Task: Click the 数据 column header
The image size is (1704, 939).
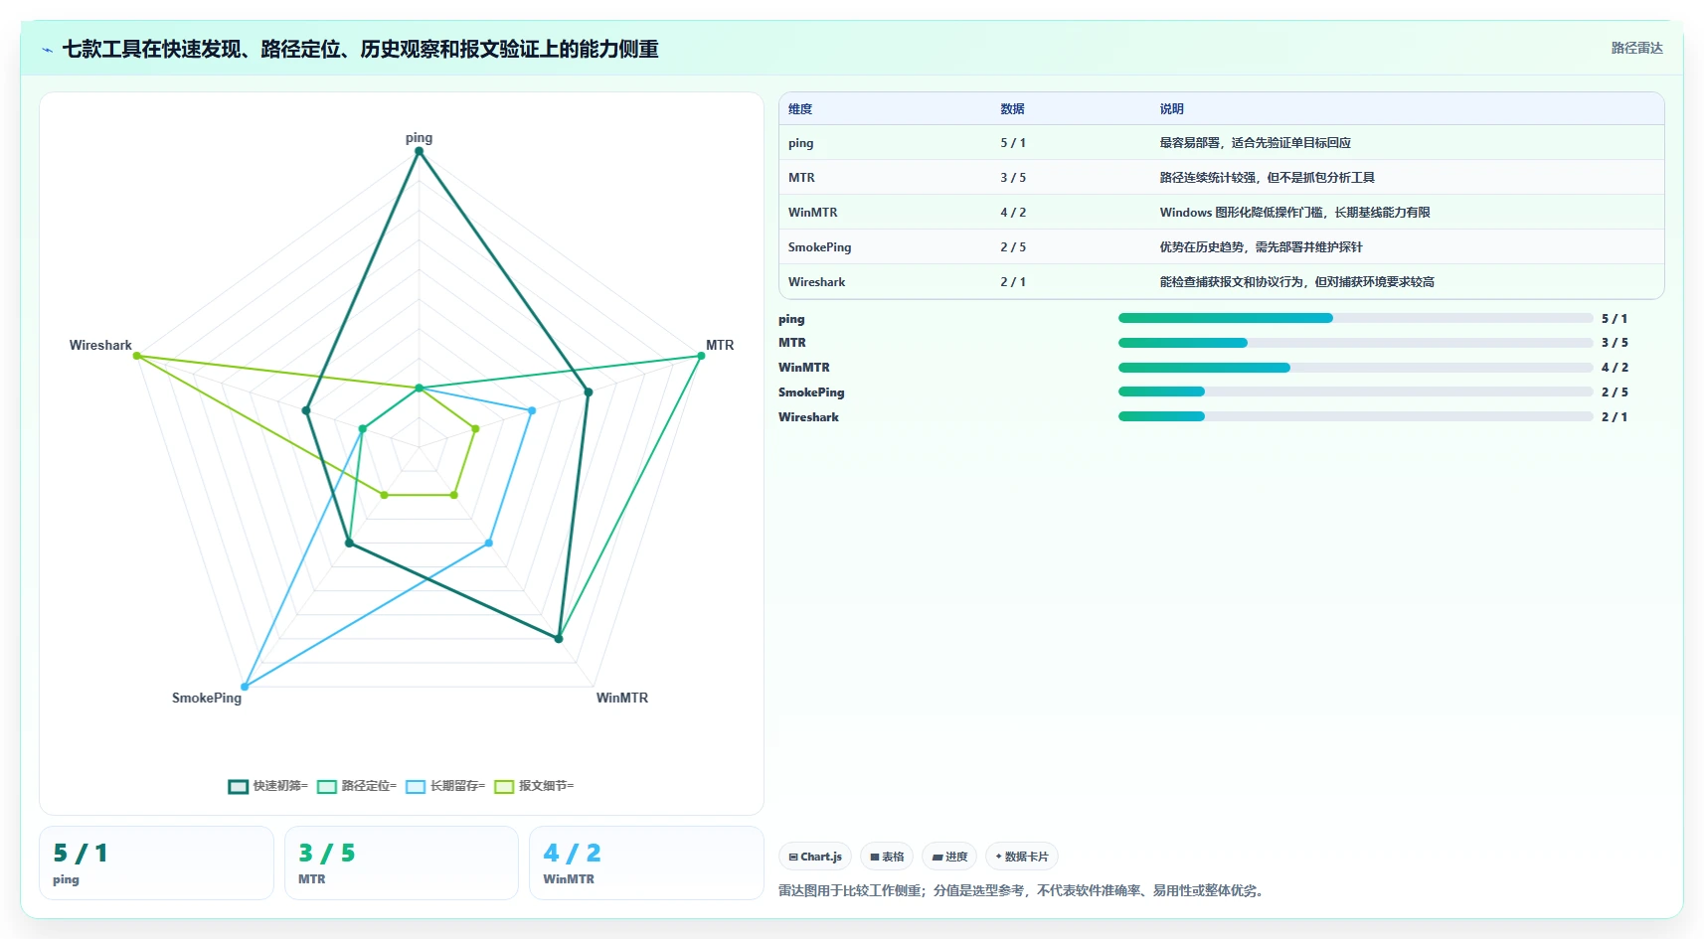Action: (1012, 109)
